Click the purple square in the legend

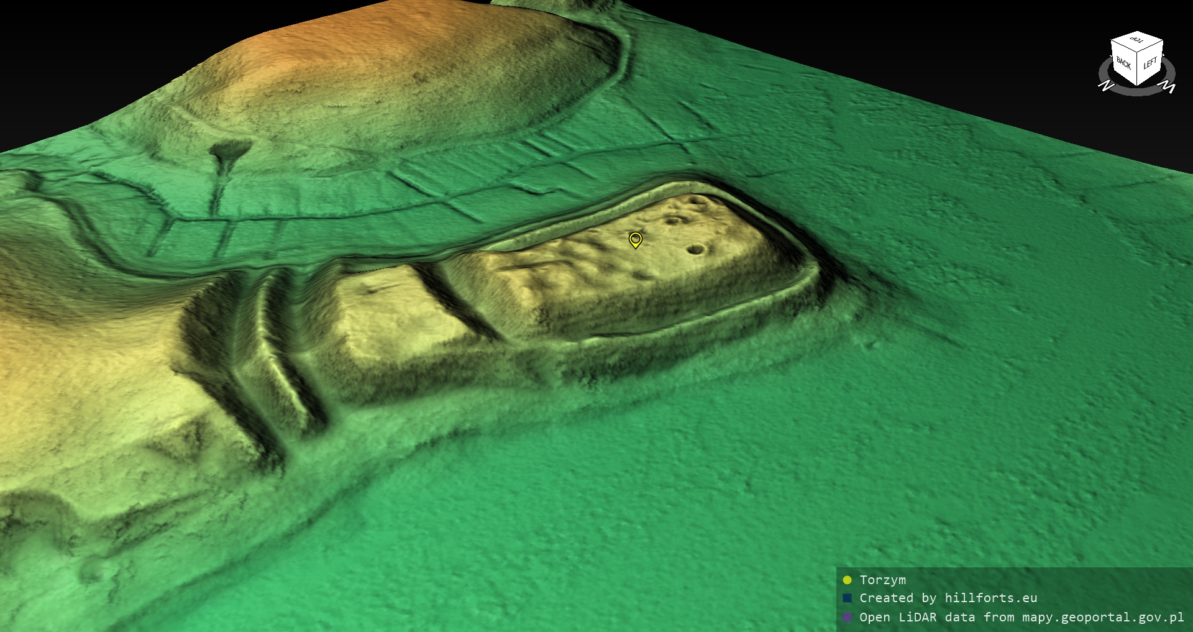click(847, 617)
